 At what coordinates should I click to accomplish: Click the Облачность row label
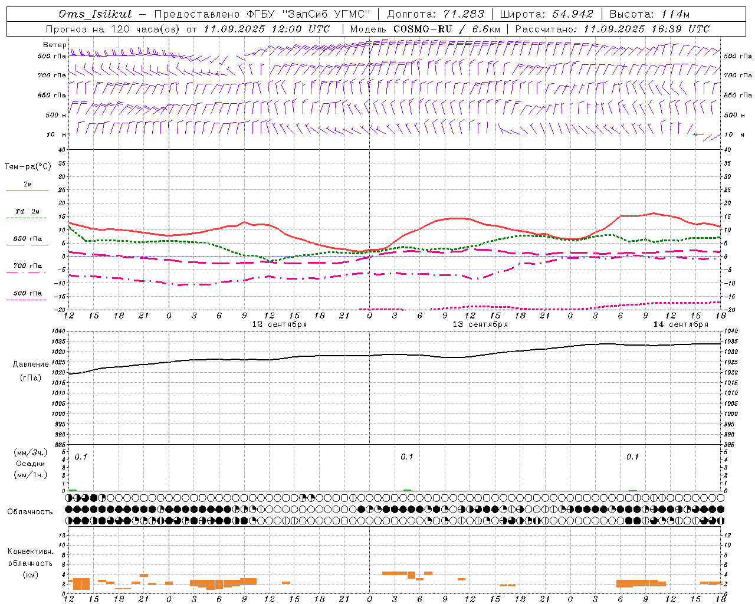pos(30,512)
